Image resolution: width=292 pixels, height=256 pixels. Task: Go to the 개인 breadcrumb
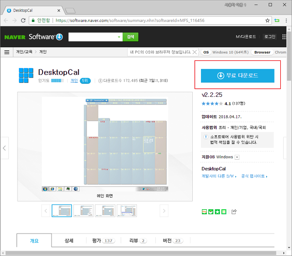43,52
